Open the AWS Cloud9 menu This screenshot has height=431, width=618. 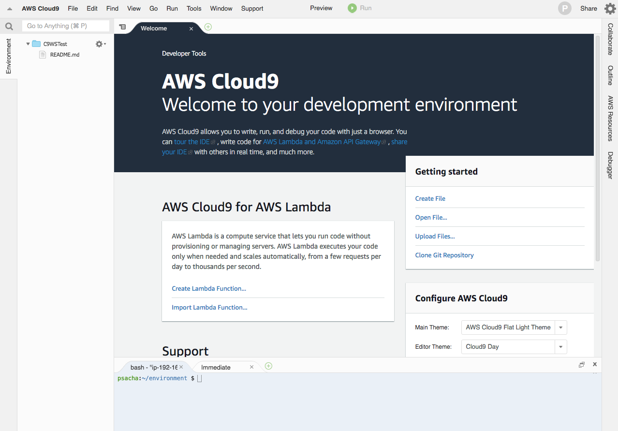(x=41, y=8)
